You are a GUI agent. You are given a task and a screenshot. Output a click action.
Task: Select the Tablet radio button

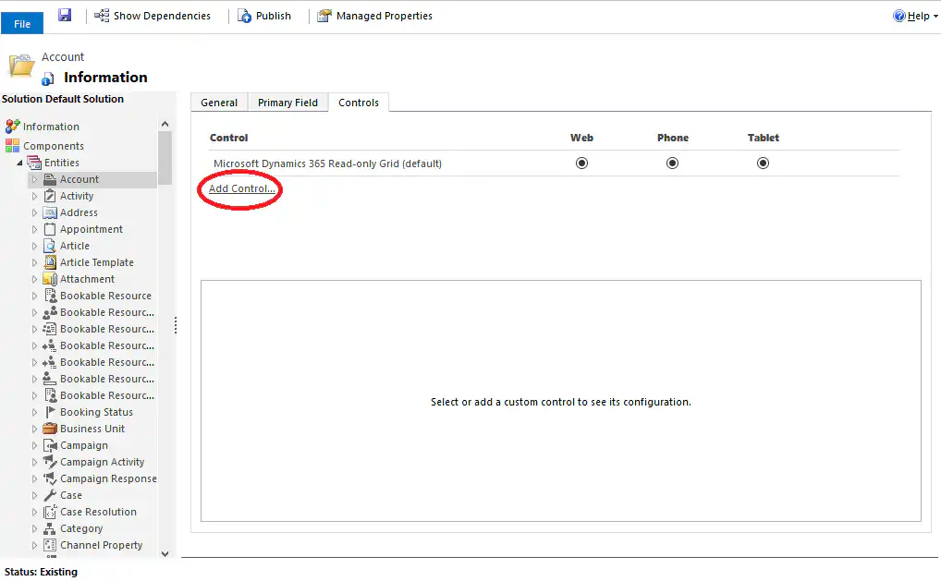pos(763,163)
